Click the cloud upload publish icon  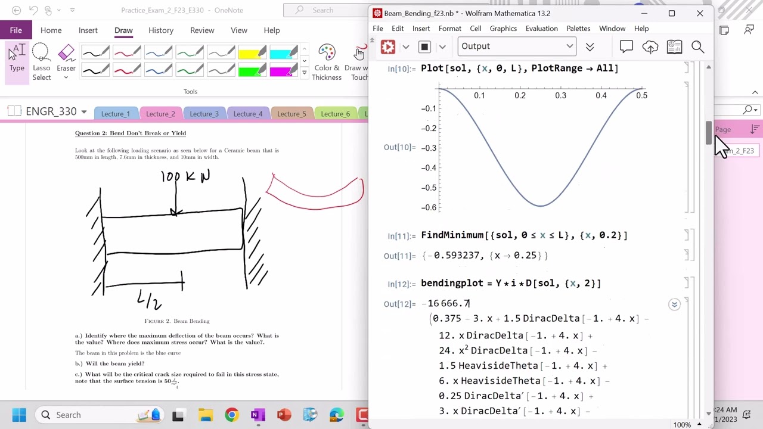coord(650,46)
